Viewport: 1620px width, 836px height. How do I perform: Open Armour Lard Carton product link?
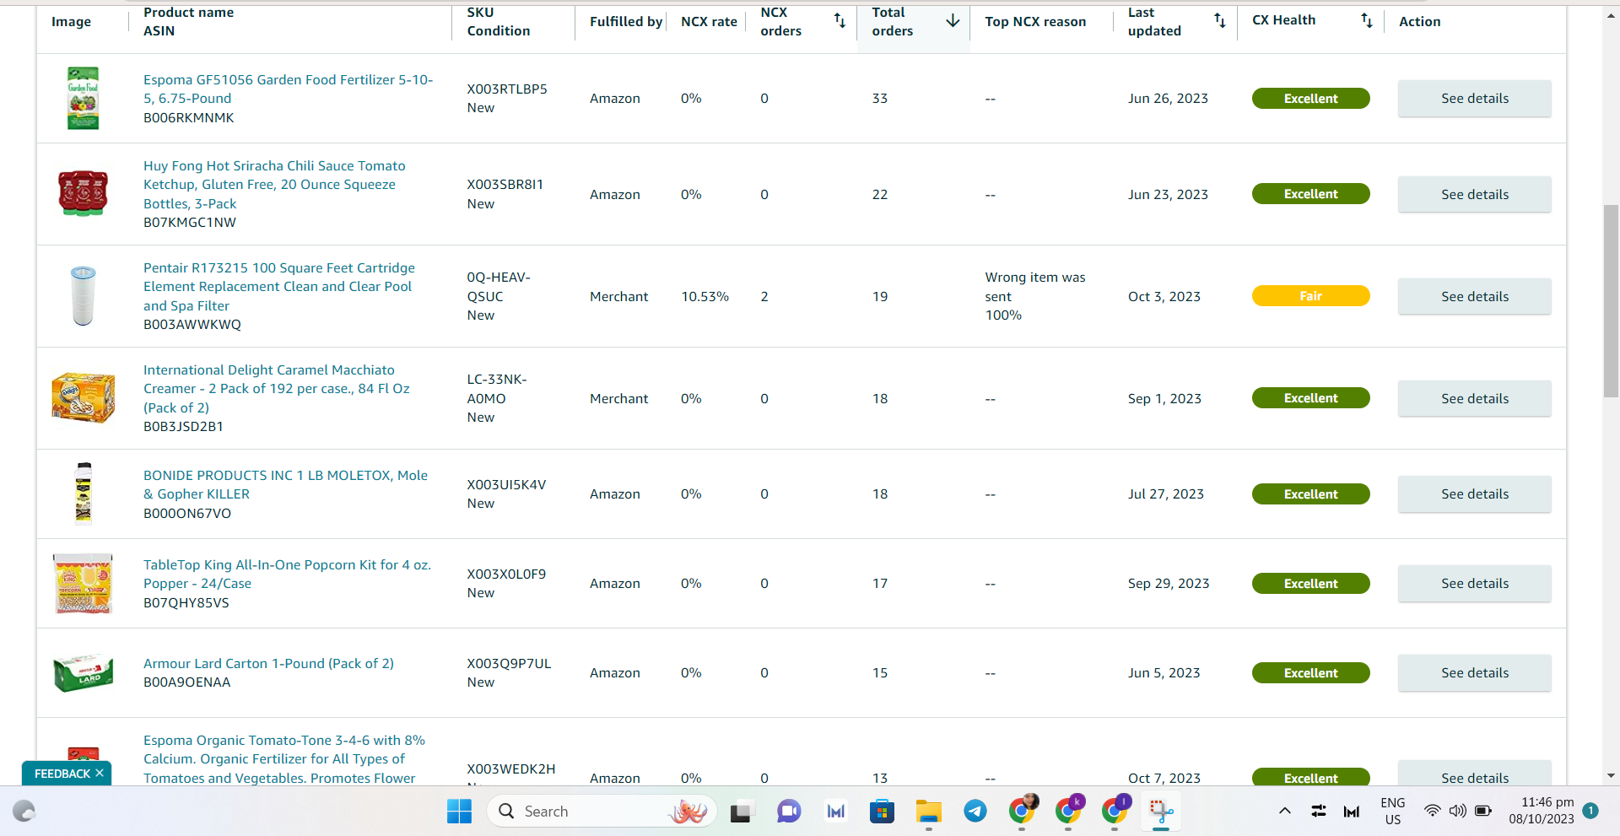pyautogui.click(x=268, y=664)
